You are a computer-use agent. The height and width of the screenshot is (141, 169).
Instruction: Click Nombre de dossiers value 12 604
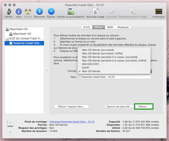(53, 131)
